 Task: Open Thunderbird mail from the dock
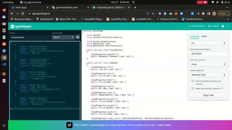[x=4, y=17]
